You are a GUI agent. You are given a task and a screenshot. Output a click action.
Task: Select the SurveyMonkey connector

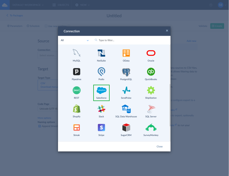(x=151, y=130)
